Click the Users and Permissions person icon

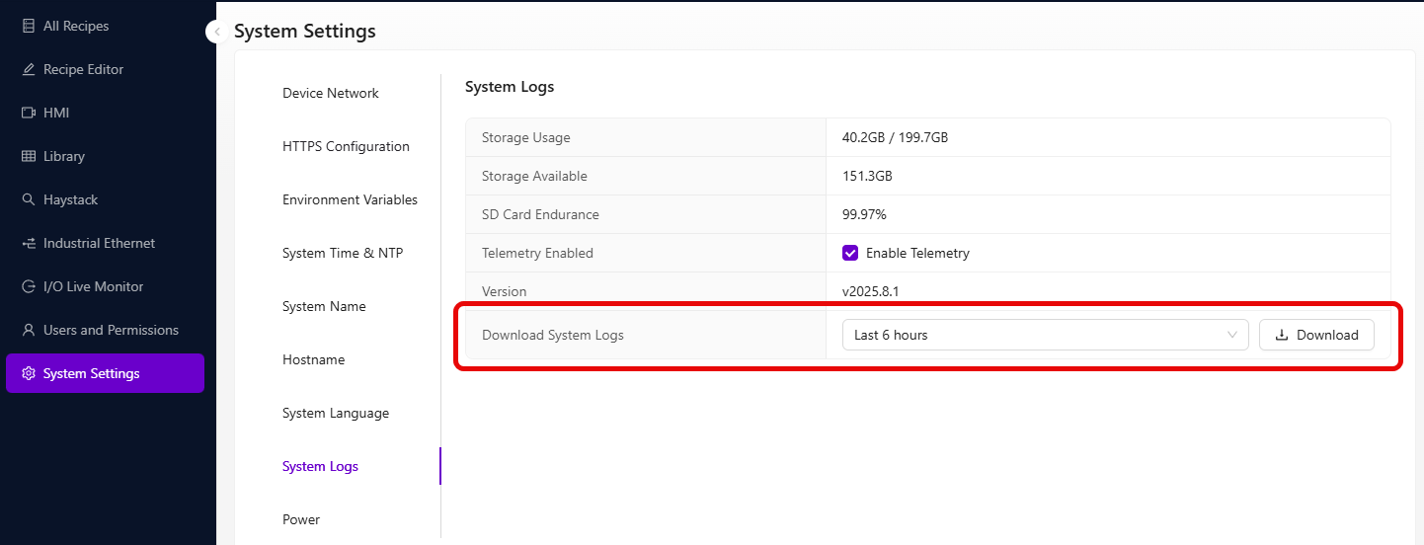pyautogui.click(x=29, y=330)
